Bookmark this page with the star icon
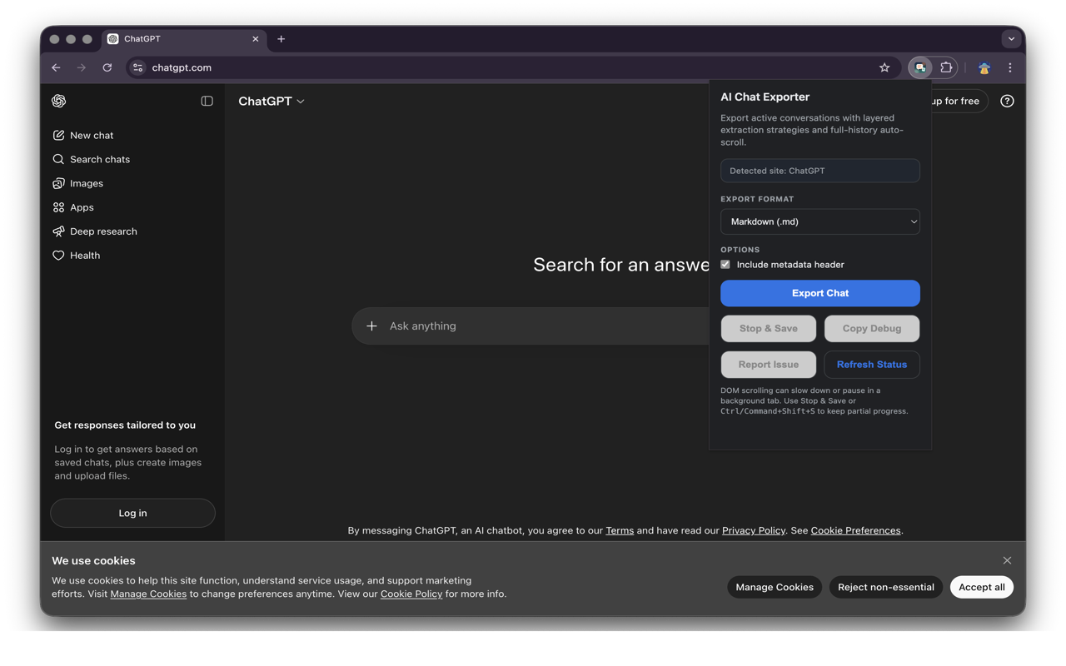 [884, 67]
